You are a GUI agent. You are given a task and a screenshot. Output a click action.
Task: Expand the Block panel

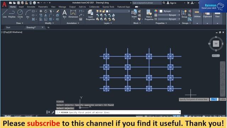pyautogui.click(x=137, y=23)
